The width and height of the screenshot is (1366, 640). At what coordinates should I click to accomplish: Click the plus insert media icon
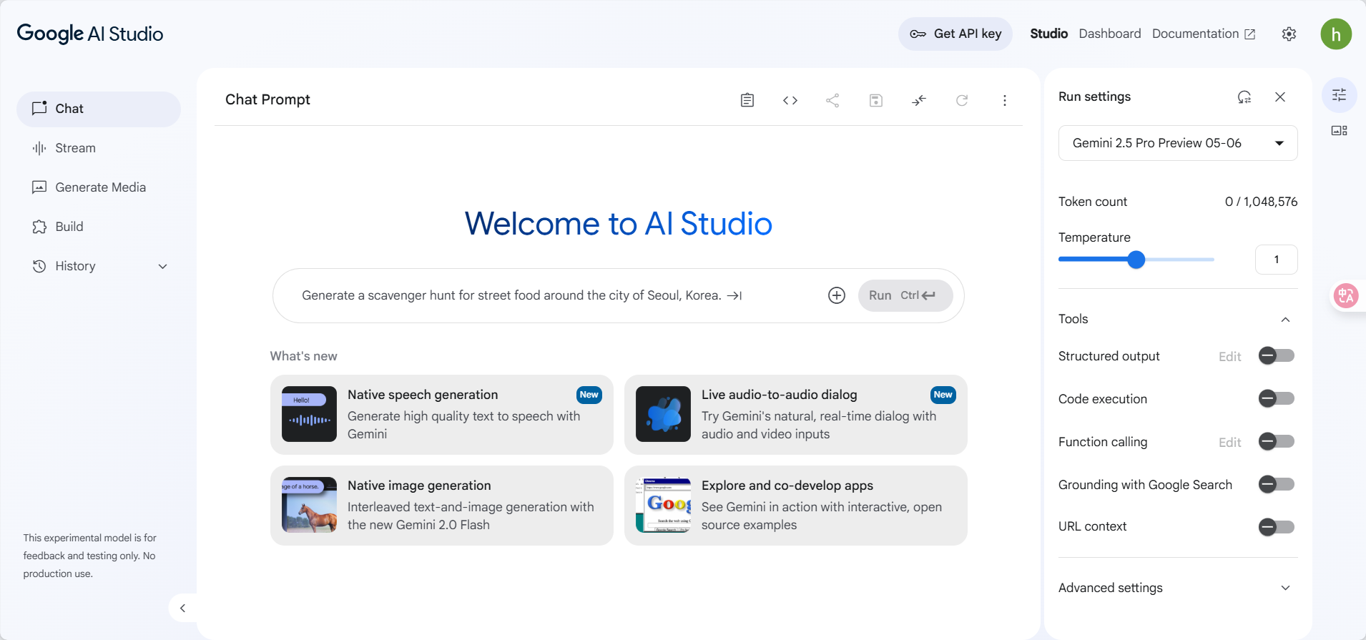point(837,295)
